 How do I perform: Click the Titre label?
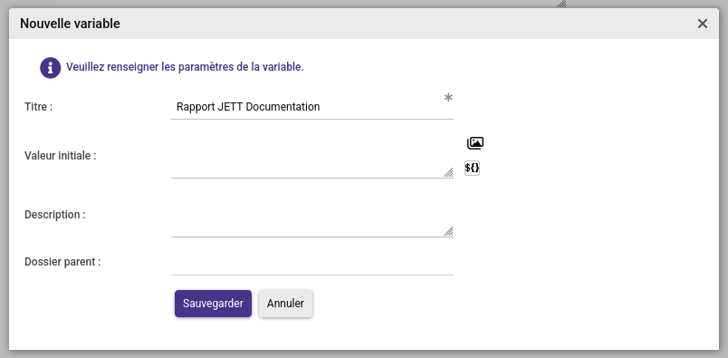(x=39, y=107)
